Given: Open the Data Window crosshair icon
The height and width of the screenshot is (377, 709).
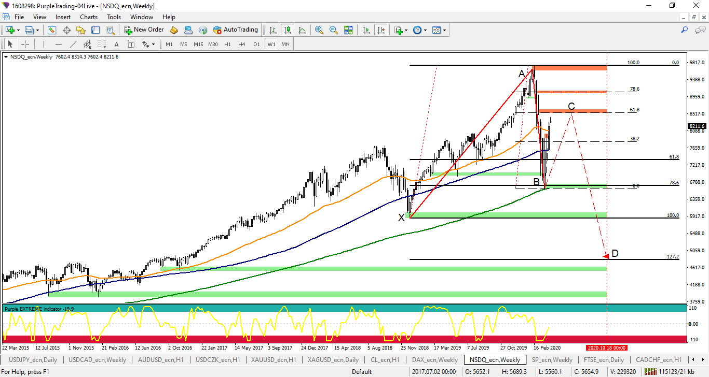Looking at the screenshot, I should pos(66,30).
